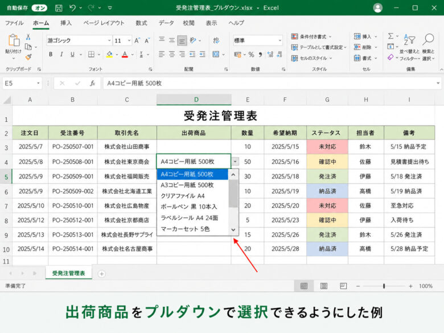
Task: Apply Italic formatting
Action: 61,55
